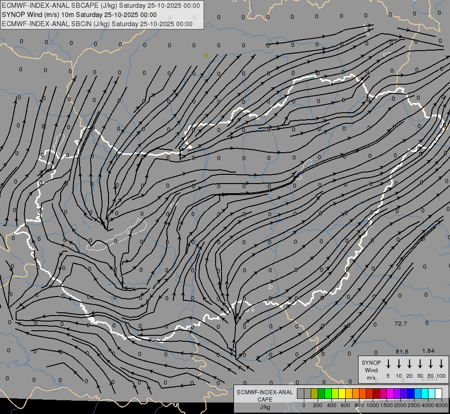Image resolution: width=450 pixels, height=414 pixels.
Task: Pick the bright magenta CAPE legend swatch
Action: tap(390, 393)
